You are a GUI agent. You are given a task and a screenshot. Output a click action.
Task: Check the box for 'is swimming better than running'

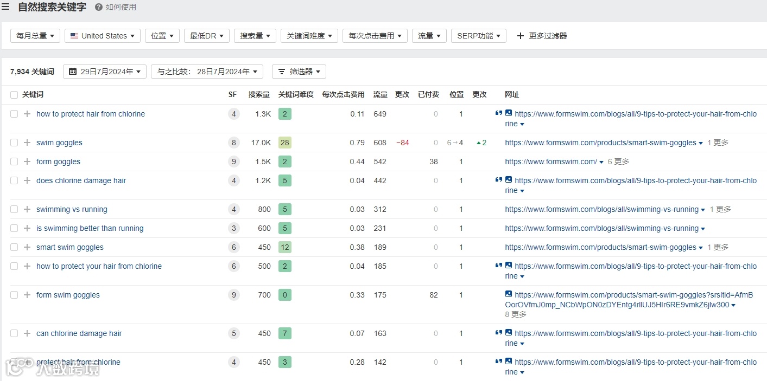(x=14, y=228)
